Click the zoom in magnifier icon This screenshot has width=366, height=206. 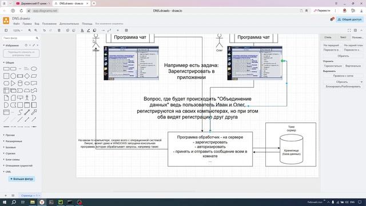[x=30, y=30]
